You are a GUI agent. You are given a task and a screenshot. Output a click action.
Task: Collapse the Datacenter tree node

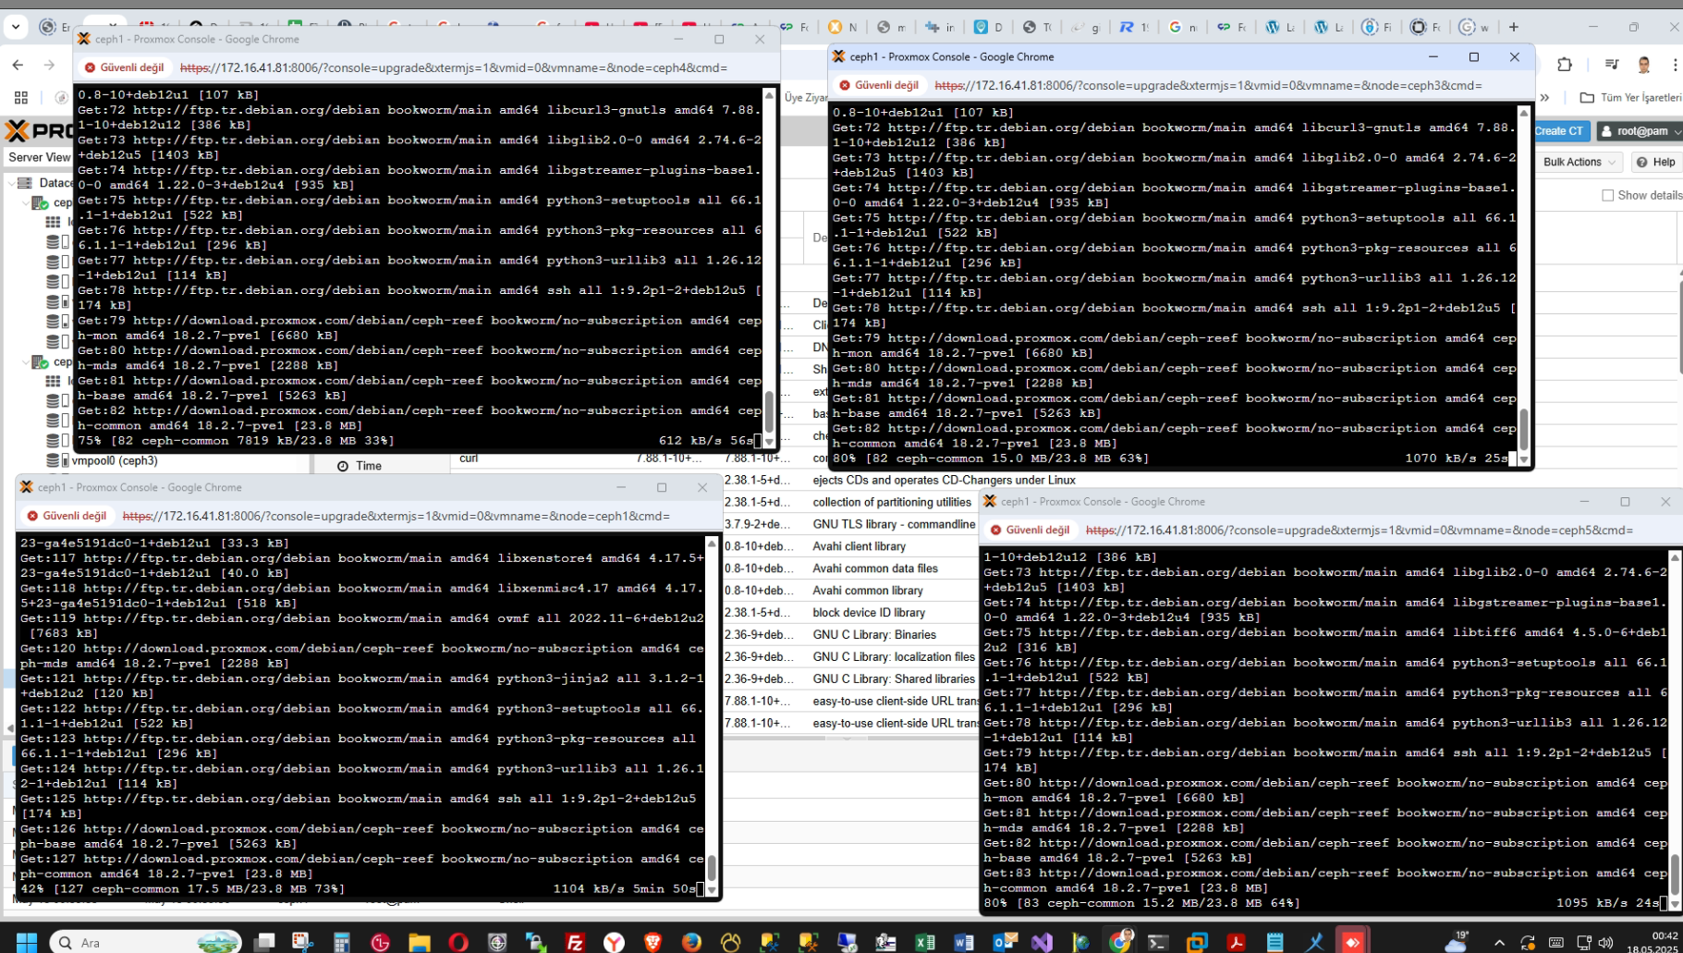[x=12, y=183]
